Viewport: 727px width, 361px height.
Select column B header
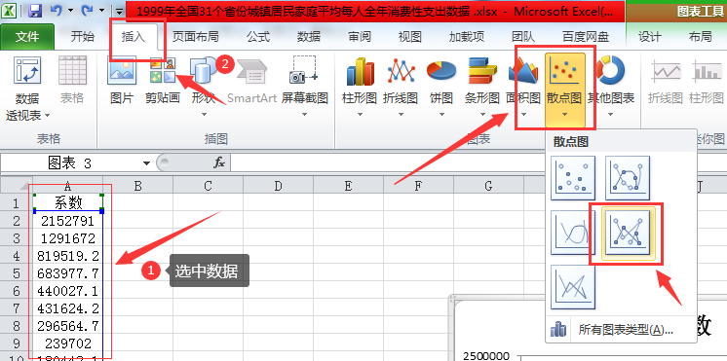(137, 186)
